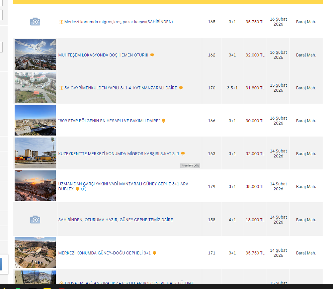The height and width of the screenshot is (289, 333).
Task: Click price 35.750 TL of GÜNEY-DOĞU CEPHELİ row
Action: [255, 253]
